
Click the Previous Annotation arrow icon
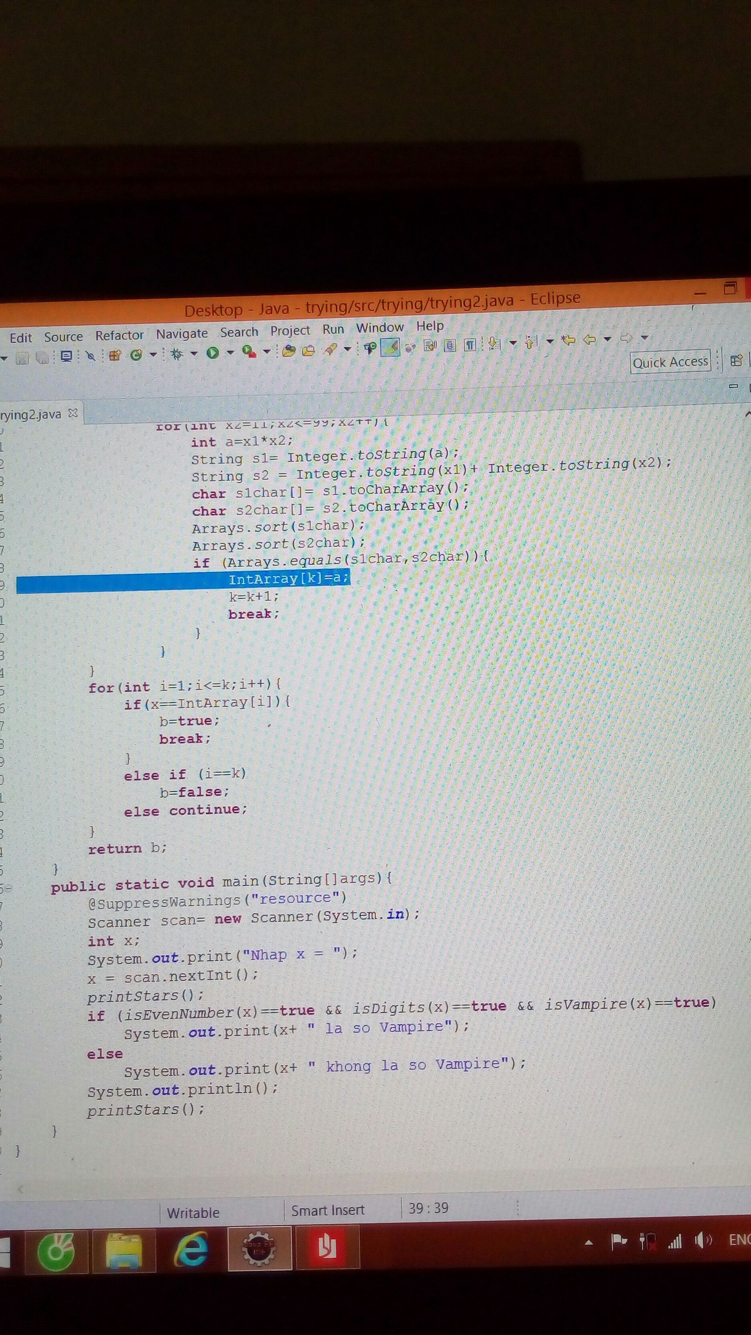(x=531, y=342)
